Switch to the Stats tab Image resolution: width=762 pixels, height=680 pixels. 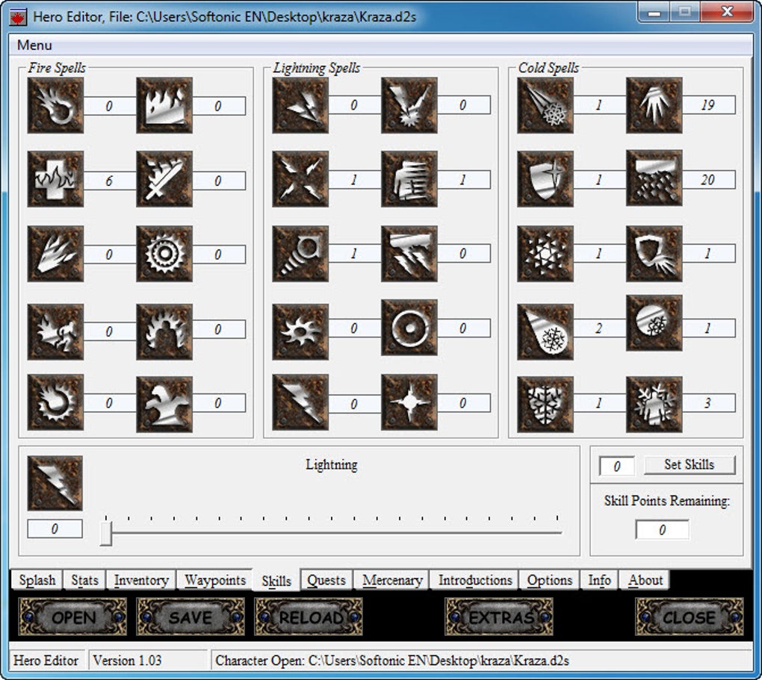pos(84,580)
